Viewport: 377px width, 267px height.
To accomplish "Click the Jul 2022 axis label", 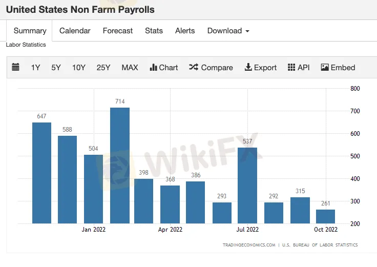I will pos(247,230).
